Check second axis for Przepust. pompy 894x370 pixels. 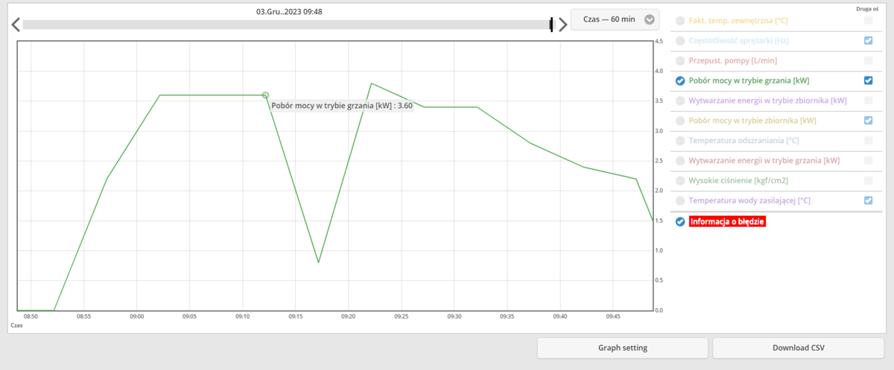tap(868, 60)
